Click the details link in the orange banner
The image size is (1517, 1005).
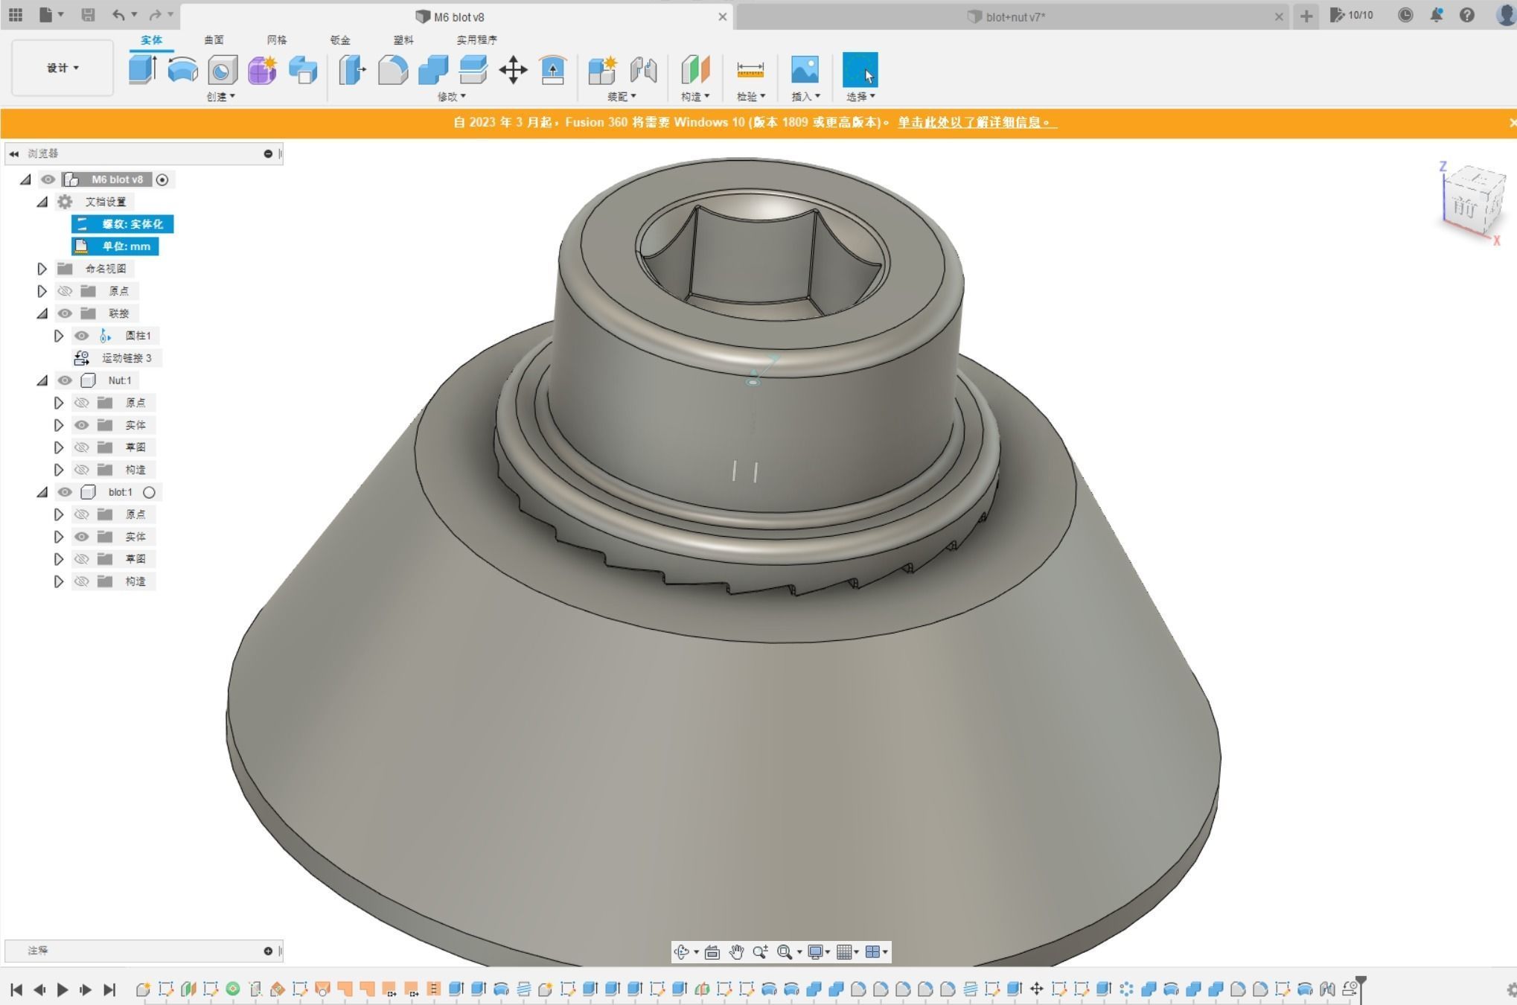click(x=977, y=122)
